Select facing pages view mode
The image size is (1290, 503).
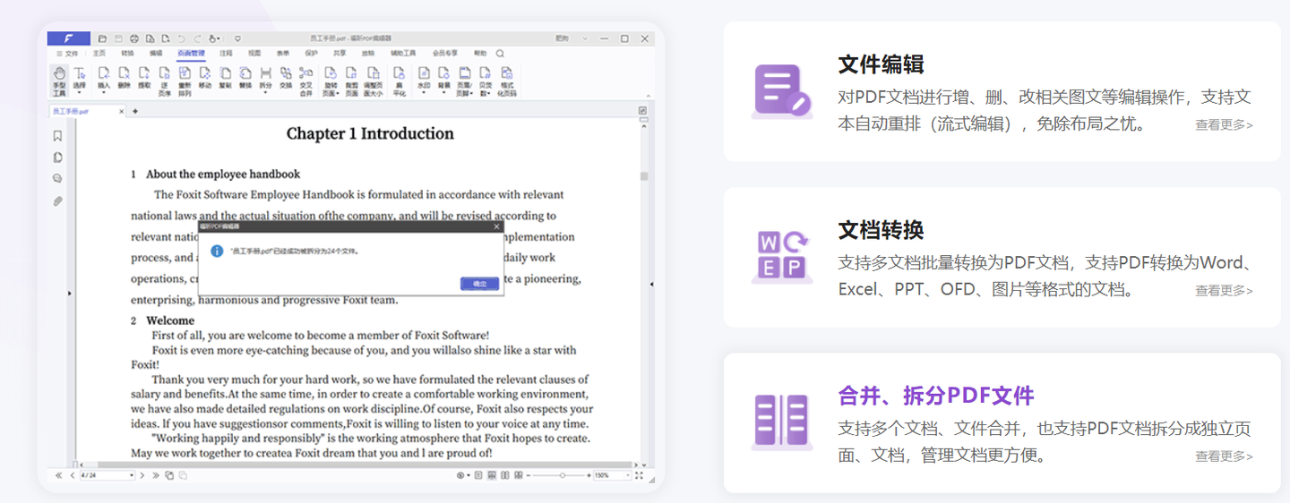coord(505,475)
